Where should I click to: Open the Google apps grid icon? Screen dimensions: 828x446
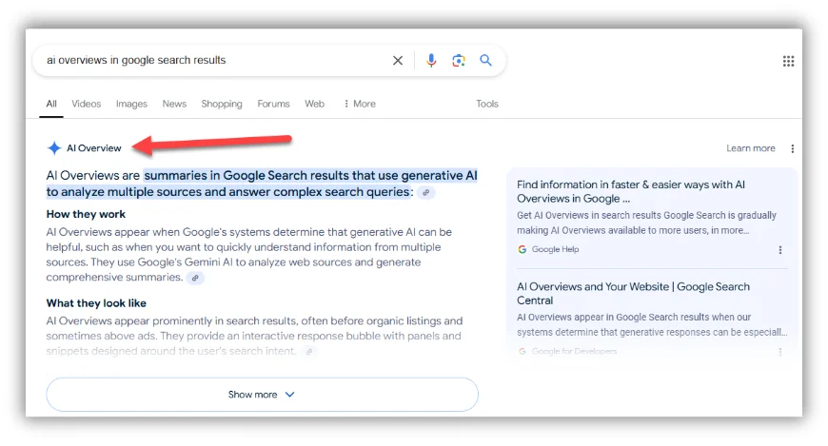(788, 61)
